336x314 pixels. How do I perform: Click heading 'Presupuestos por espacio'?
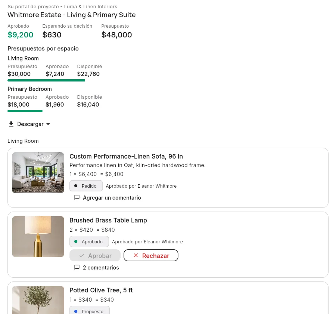tap(43, 49)
